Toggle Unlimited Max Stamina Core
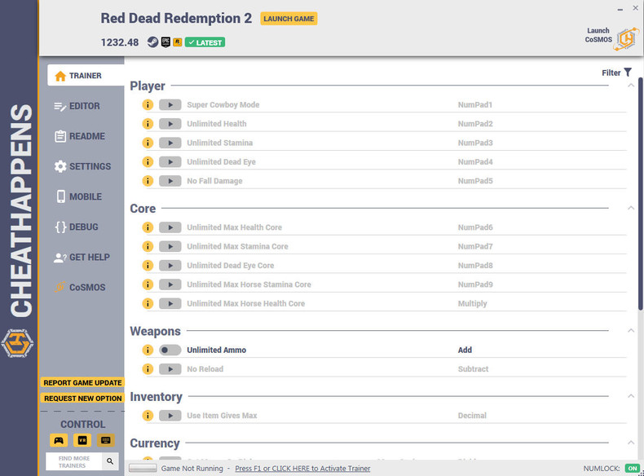The width and height of the screenshot is (644, 476). 170,246
